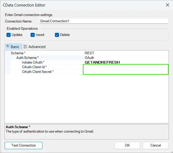The height and width of the screenshot is (153, 173).
Task: Select the Auth Scheme property label
Action: point(27,58)
